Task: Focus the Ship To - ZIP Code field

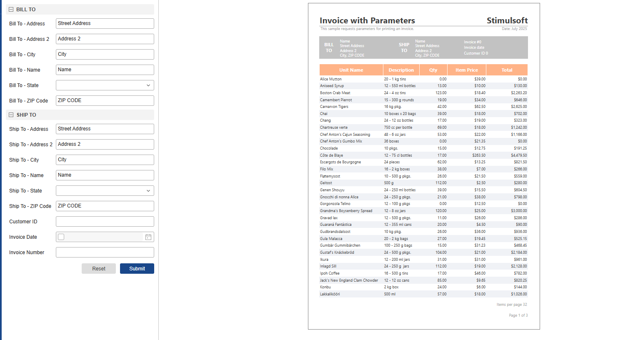Action: point(105,206)
